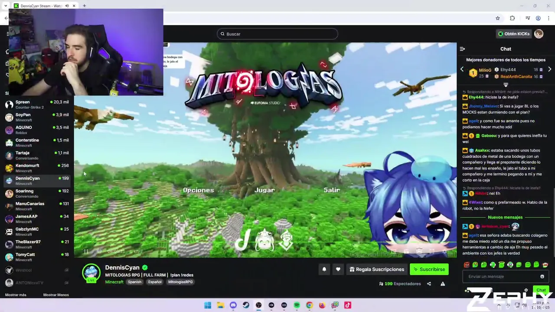Click the heart follow icon
This screenshot has width=555, height=312.
[338, 269]
